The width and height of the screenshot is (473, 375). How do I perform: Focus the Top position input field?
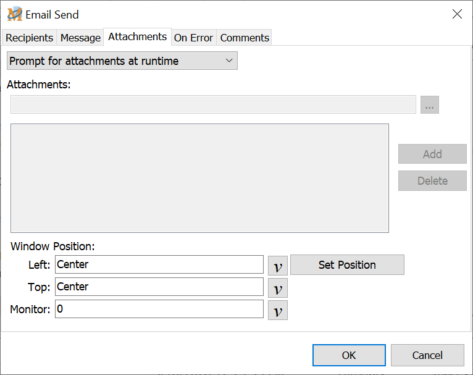click(x=159, y=287)
